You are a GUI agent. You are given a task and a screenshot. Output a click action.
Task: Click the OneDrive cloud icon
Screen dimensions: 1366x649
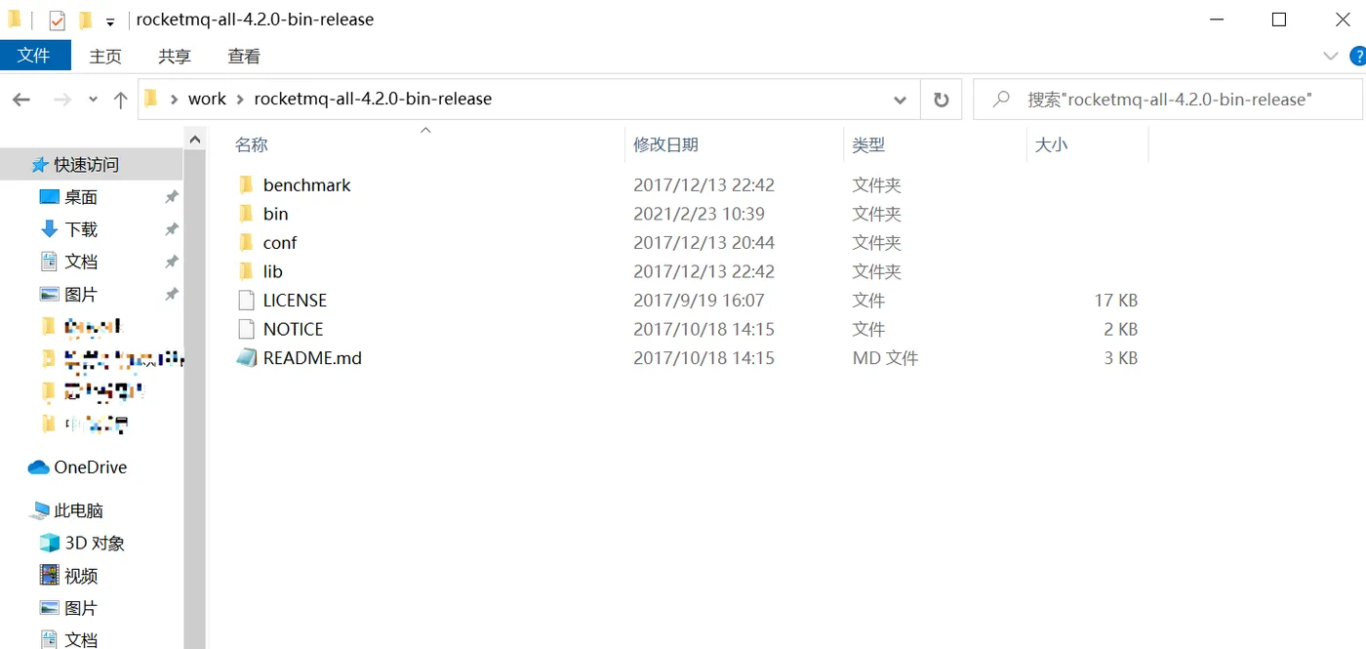coord(38,467)
